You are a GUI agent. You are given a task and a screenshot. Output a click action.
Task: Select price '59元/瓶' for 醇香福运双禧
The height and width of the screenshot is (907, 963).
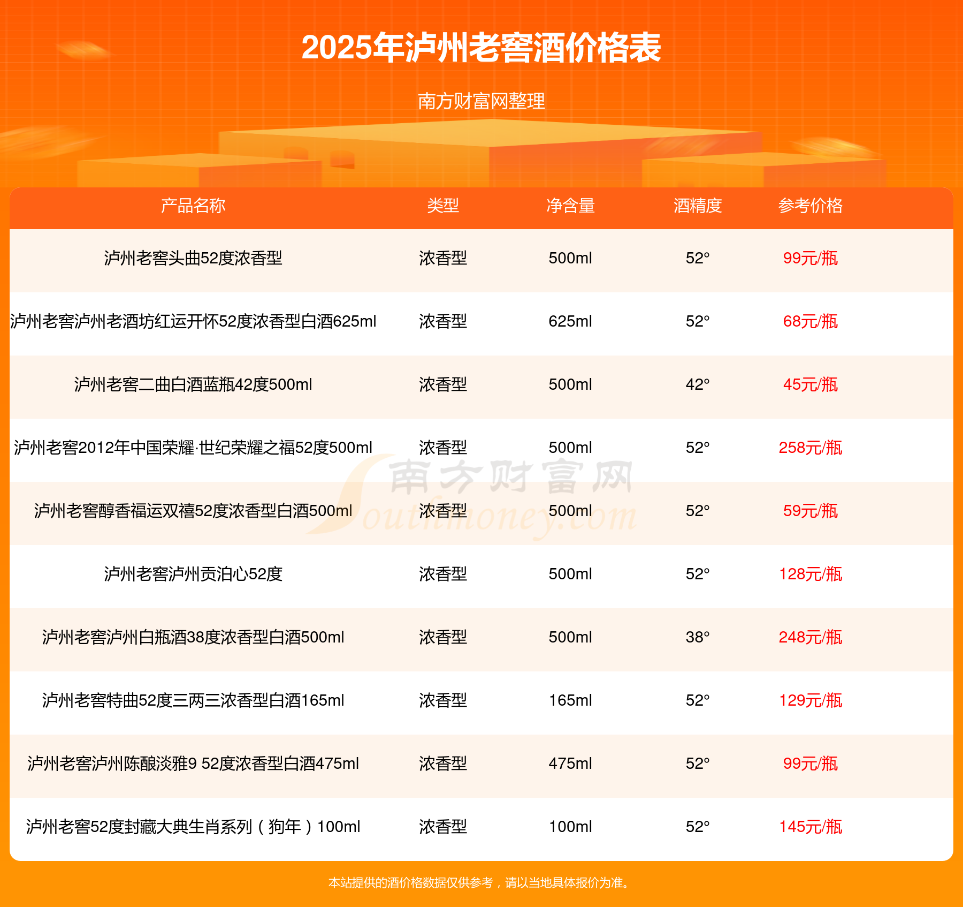pyautogui.click(x=811, y=511)
